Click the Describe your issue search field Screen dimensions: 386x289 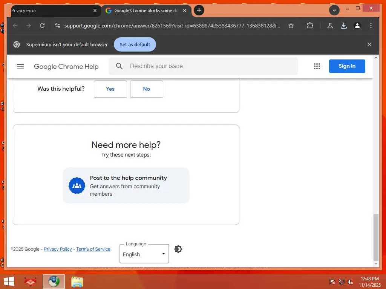tap(203, 66)
